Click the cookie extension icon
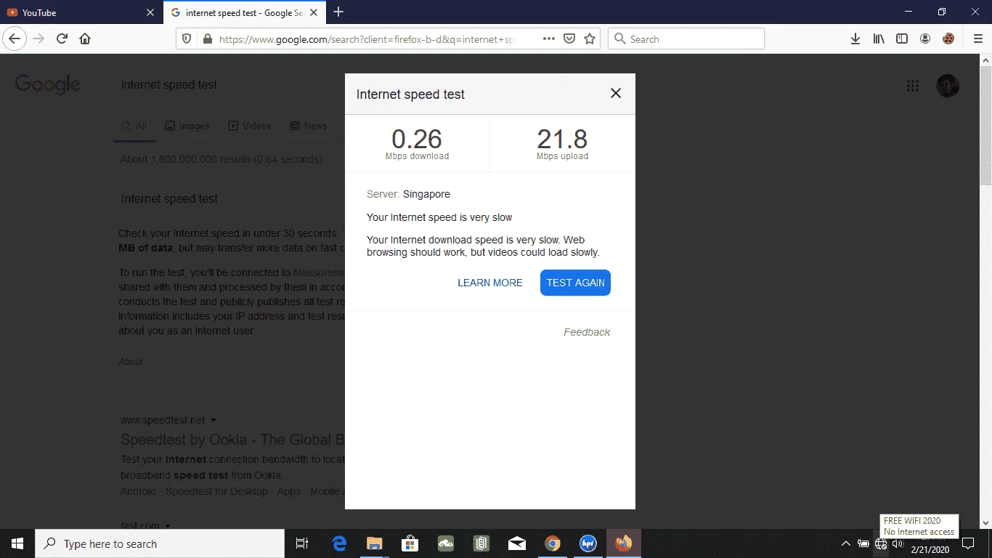The width and height of the screenshot is (992, 558). pos(948,39)
